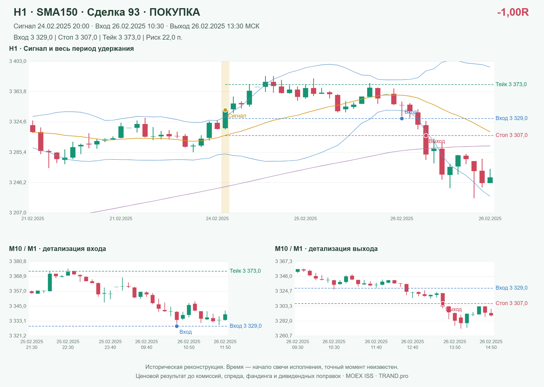Select 'Стоп 3 307,0' label in exit detail chart
This screenshot has height=387, width=544.
[x=512, y=303]
